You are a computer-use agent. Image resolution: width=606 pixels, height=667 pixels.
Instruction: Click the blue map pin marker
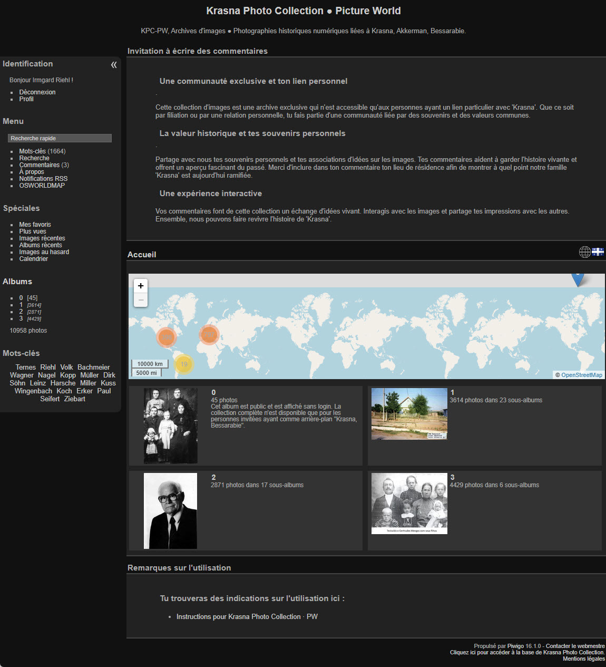[x=578, y=277]
